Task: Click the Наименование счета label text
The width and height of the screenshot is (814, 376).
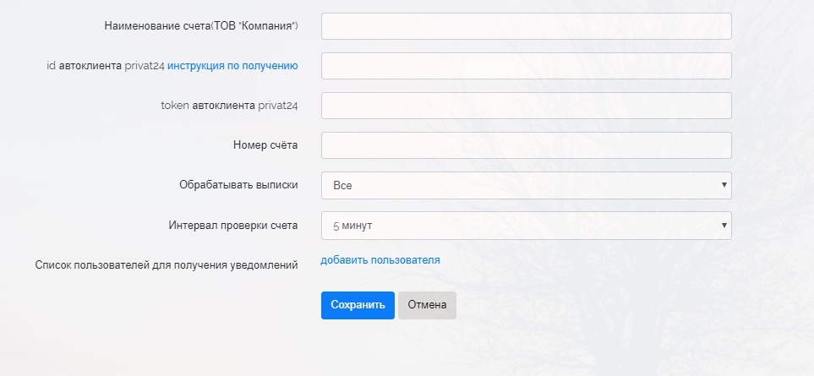Action: tap(201, 25)
